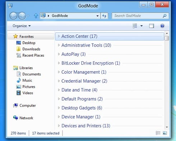Click the search magnifier icon

pyautogui.click(x=165, y=16)
